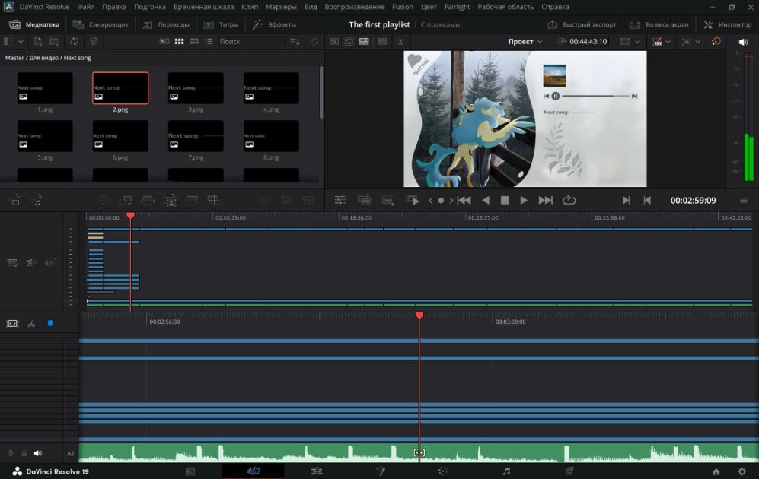Image resolution: width=759 pixels, height=479 pixels.
Task: Open the Маркеры menu
Action: click(x=281, y=7)
